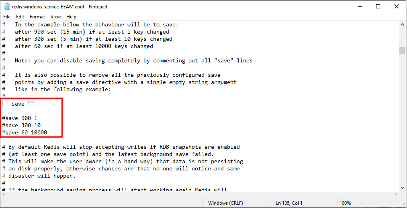Click the Windows (CRLF) status bar section

pos(225,203)
